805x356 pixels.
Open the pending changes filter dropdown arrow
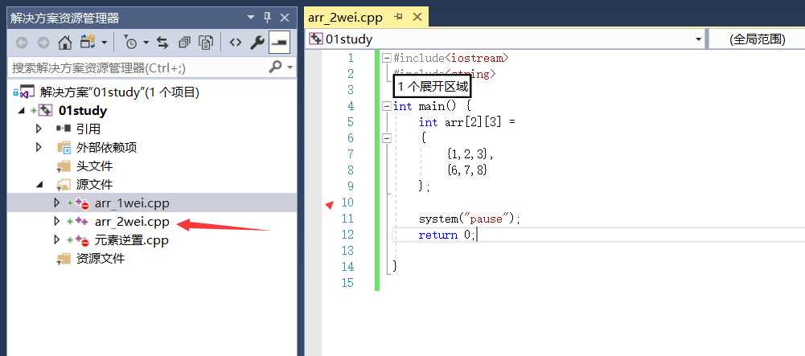point(146,43)
